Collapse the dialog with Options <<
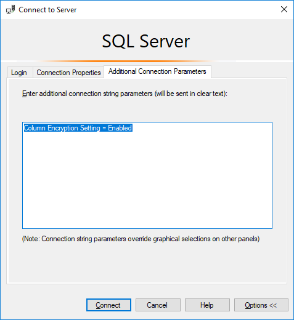294x320 pixels. [261, 305]
